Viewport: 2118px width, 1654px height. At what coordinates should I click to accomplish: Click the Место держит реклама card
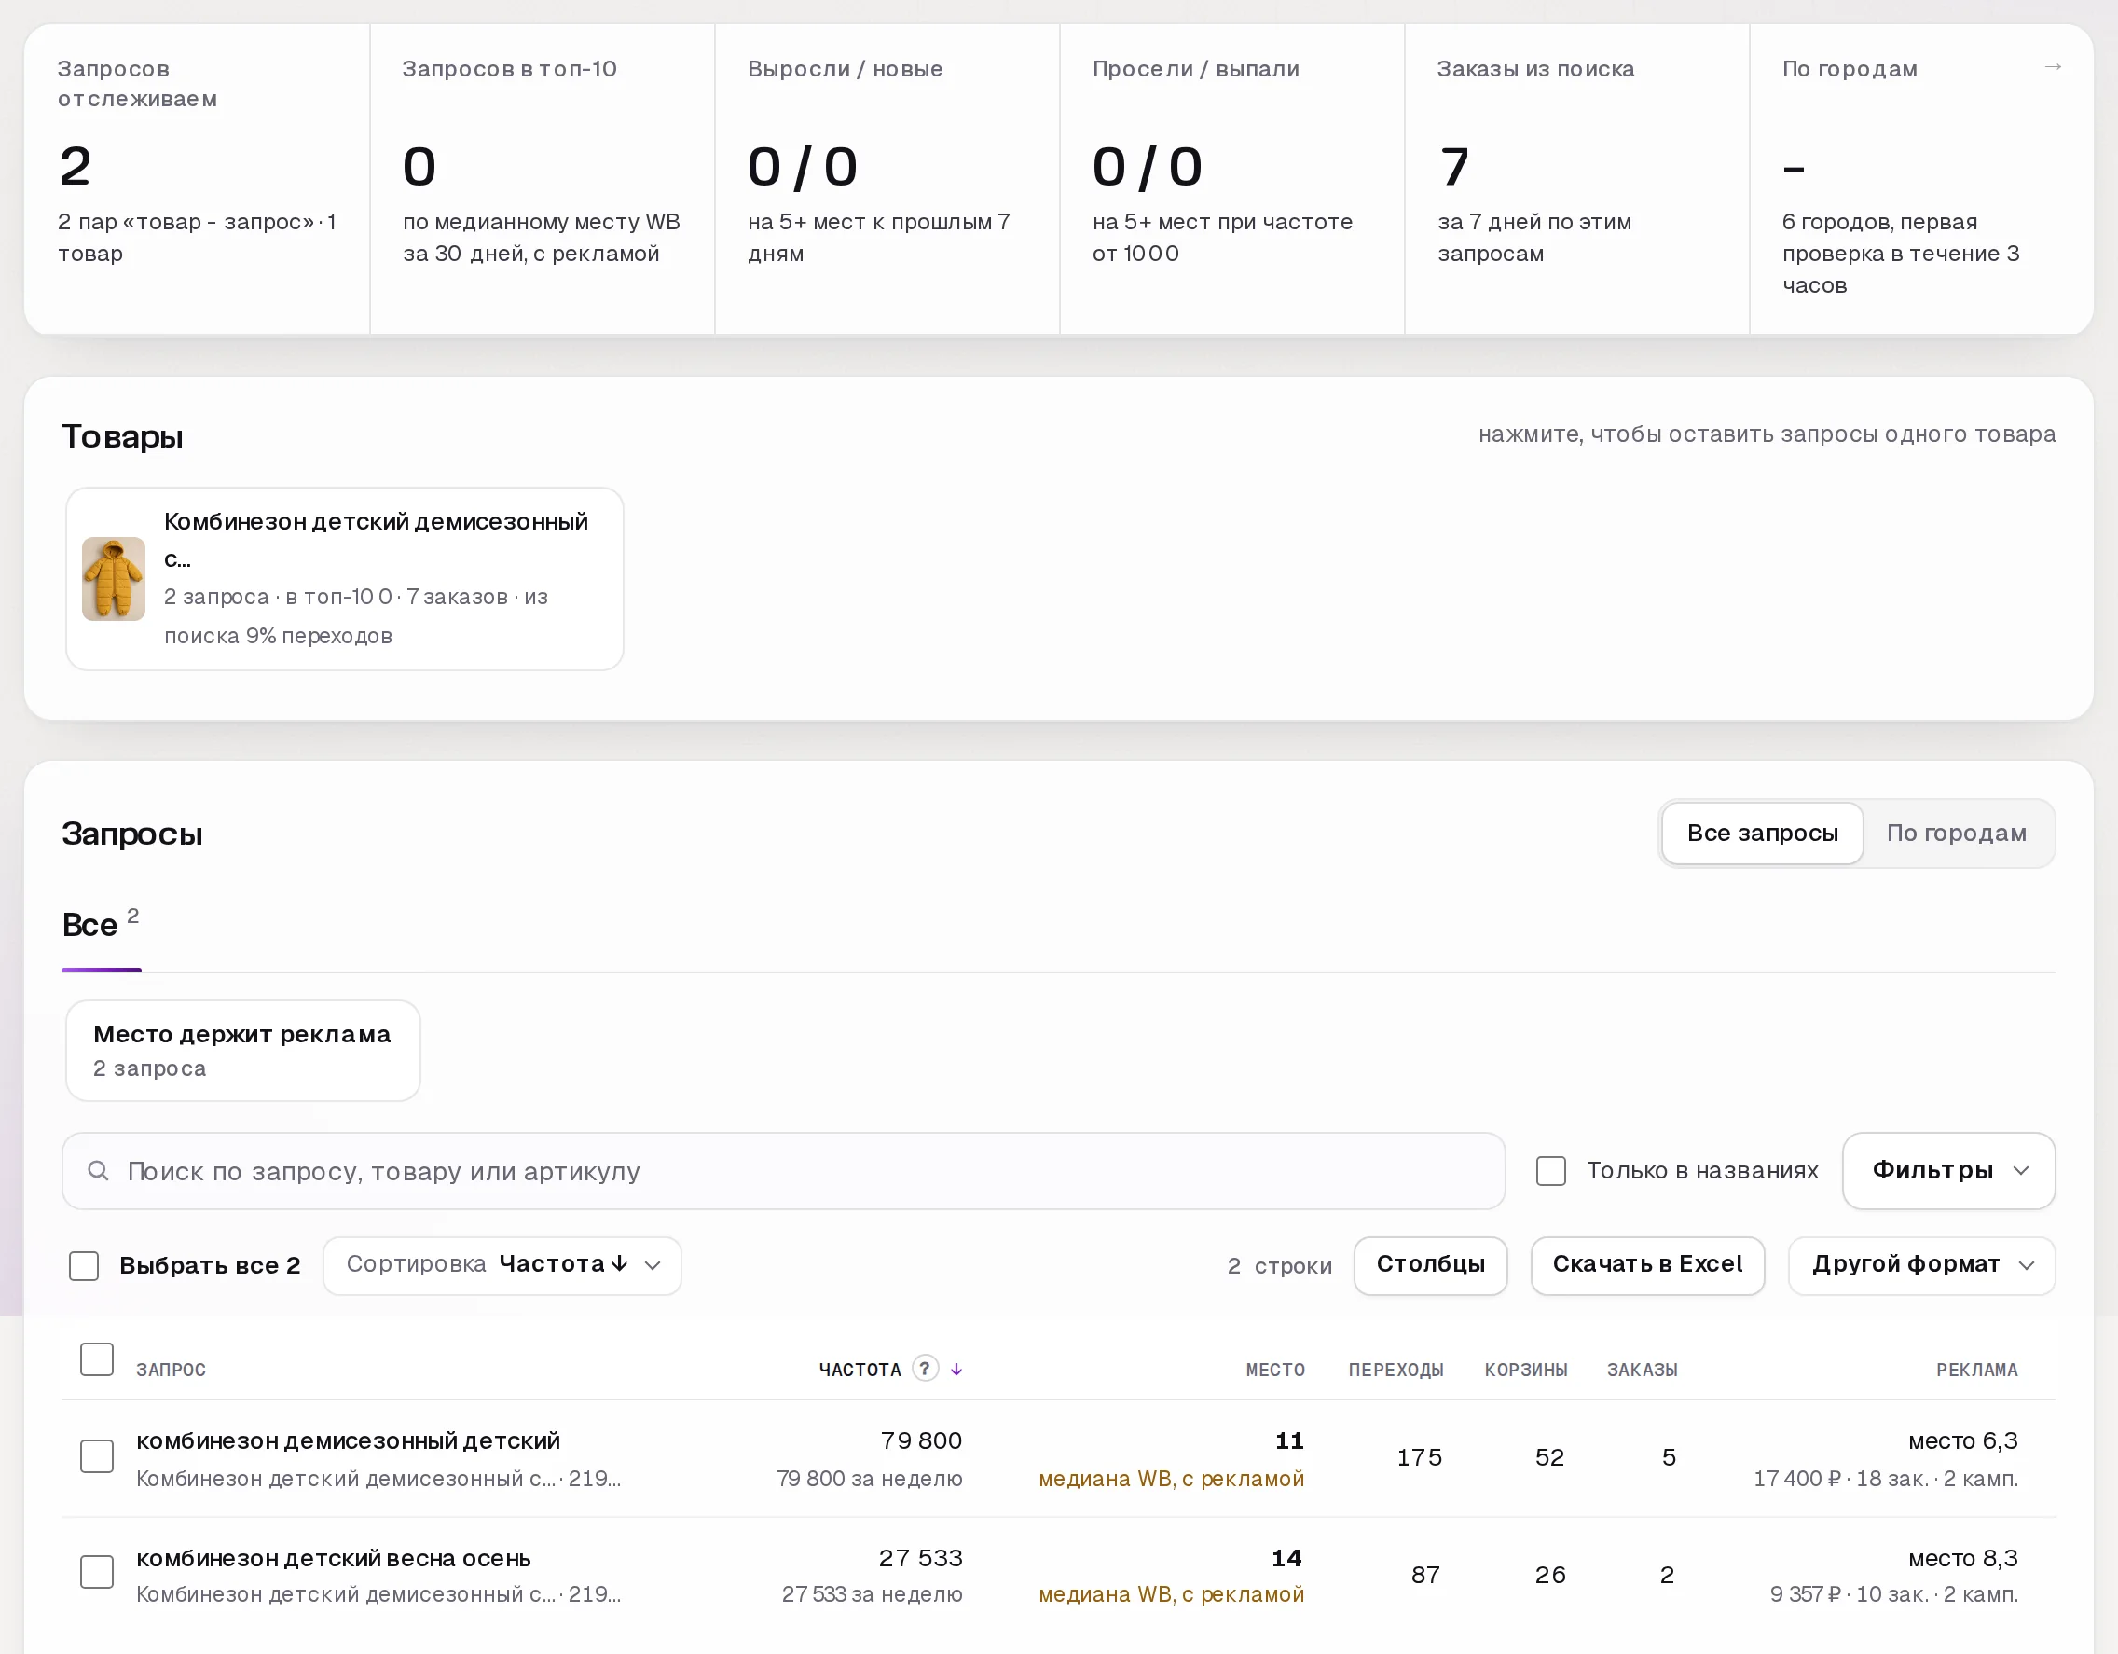tap(242, 1050)
